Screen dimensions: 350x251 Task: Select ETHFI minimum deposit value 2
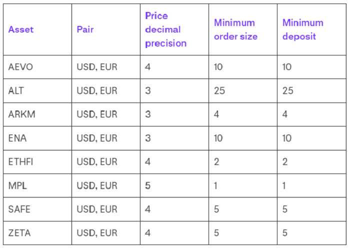(285, 162)
